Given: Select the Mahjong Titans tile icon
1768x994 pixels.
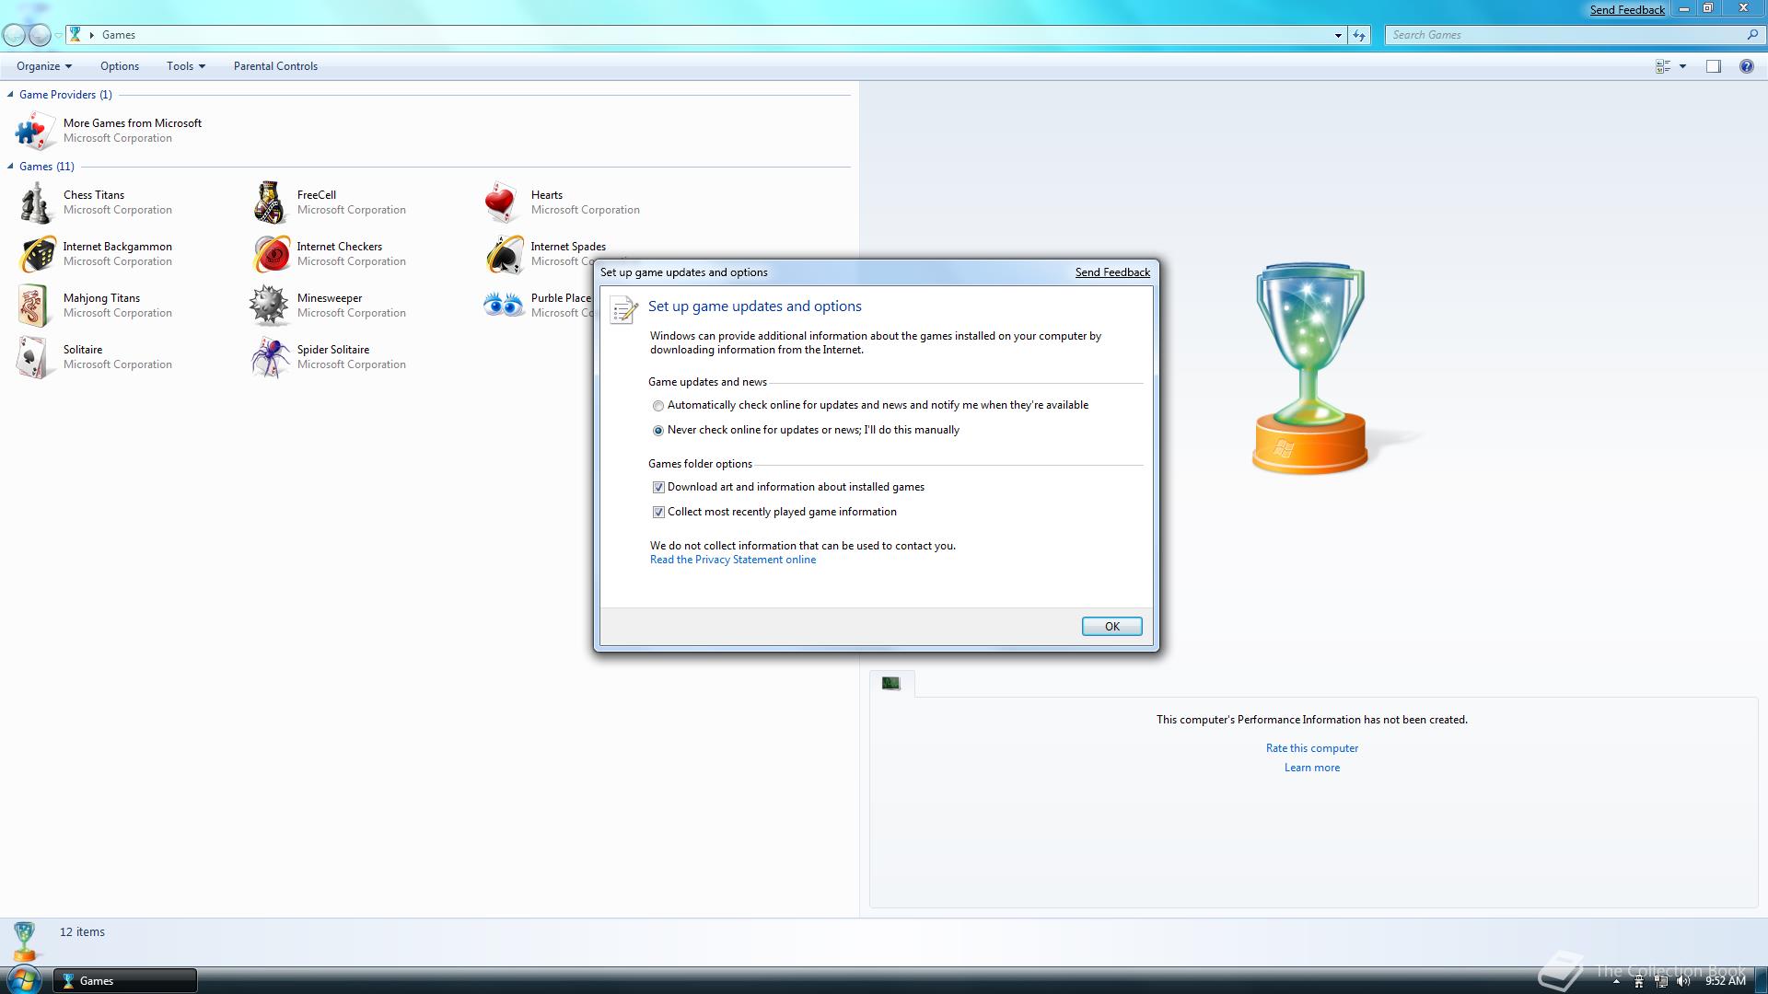Looking at the screenshot, I should tap(35, 306).
